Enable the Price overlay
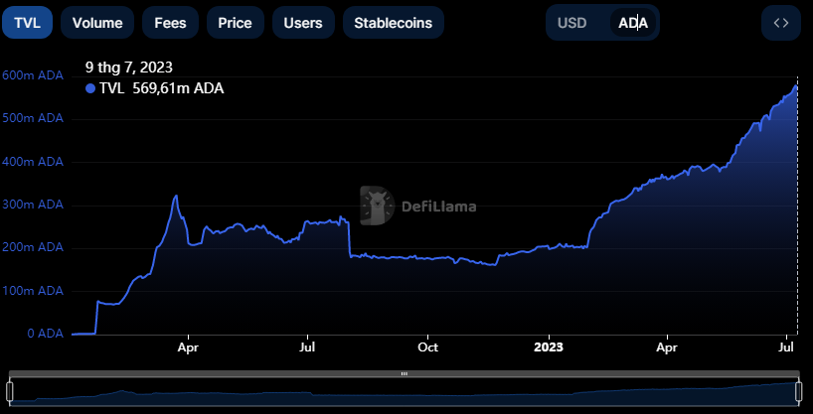The image size is (813, 414). coord(235,23)
